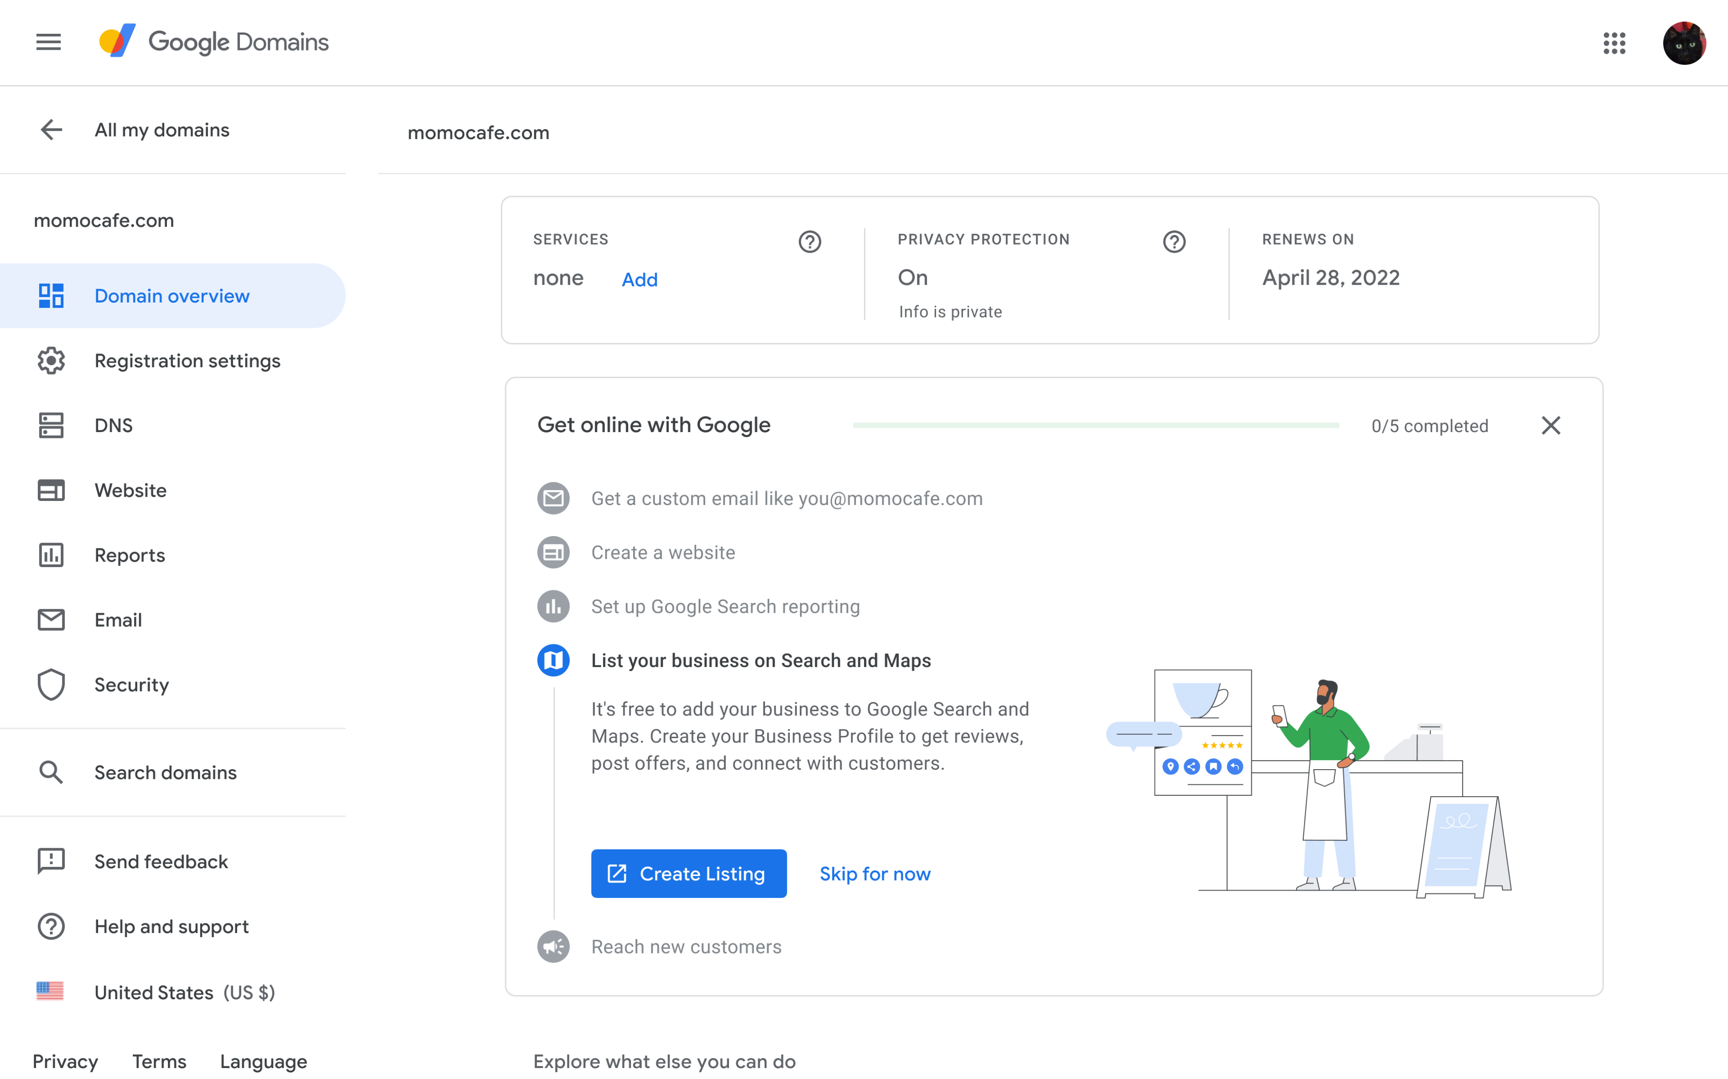Click the Create Listing button
This screenshot has width=1728, height=1079.
688,874
